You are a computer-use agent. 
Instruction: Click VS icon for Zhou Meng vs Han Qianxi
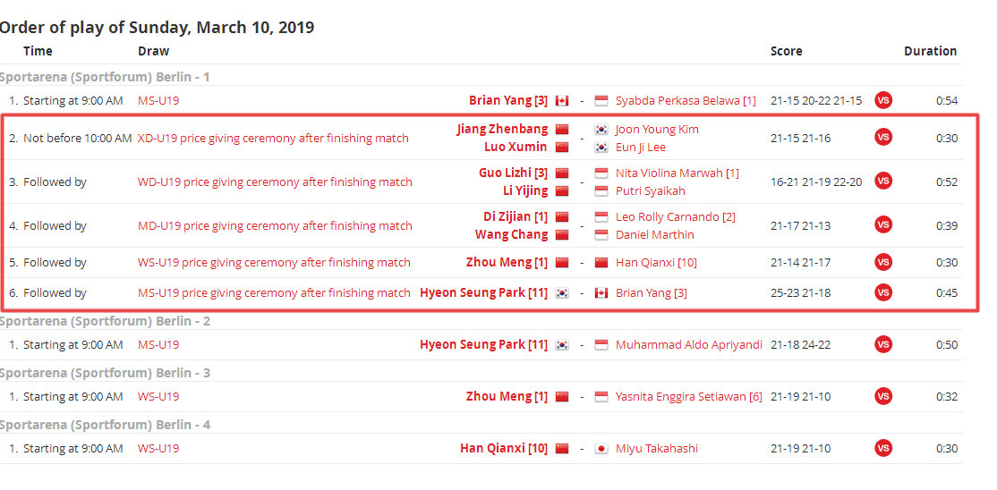882,262
